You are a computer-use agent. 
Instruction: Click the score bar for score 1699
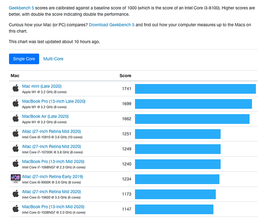[x=193, y=104]
